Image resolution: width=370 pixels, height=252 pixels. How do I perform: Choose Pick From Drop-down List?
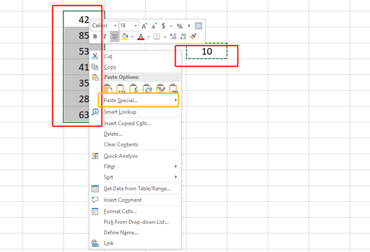[135, 222]
